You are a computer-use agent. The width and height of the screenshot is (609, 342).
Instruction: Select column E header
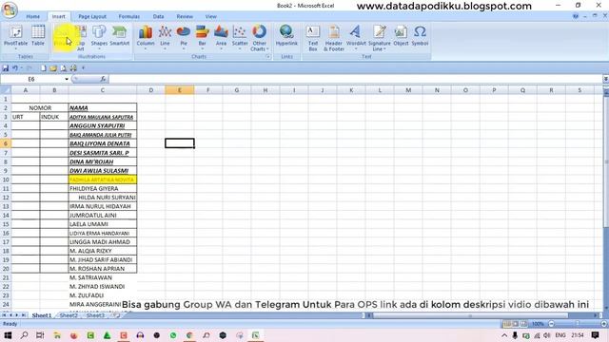pos(180,90)
